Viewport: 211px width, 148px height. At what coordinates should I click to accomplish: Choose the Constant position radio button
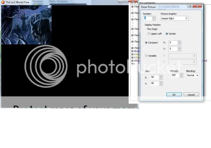(146, 43)
